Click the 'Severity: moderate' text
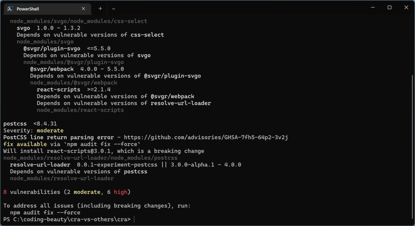Image resolution: width=415 pixels, height=226 pixels. pos(33,131)
